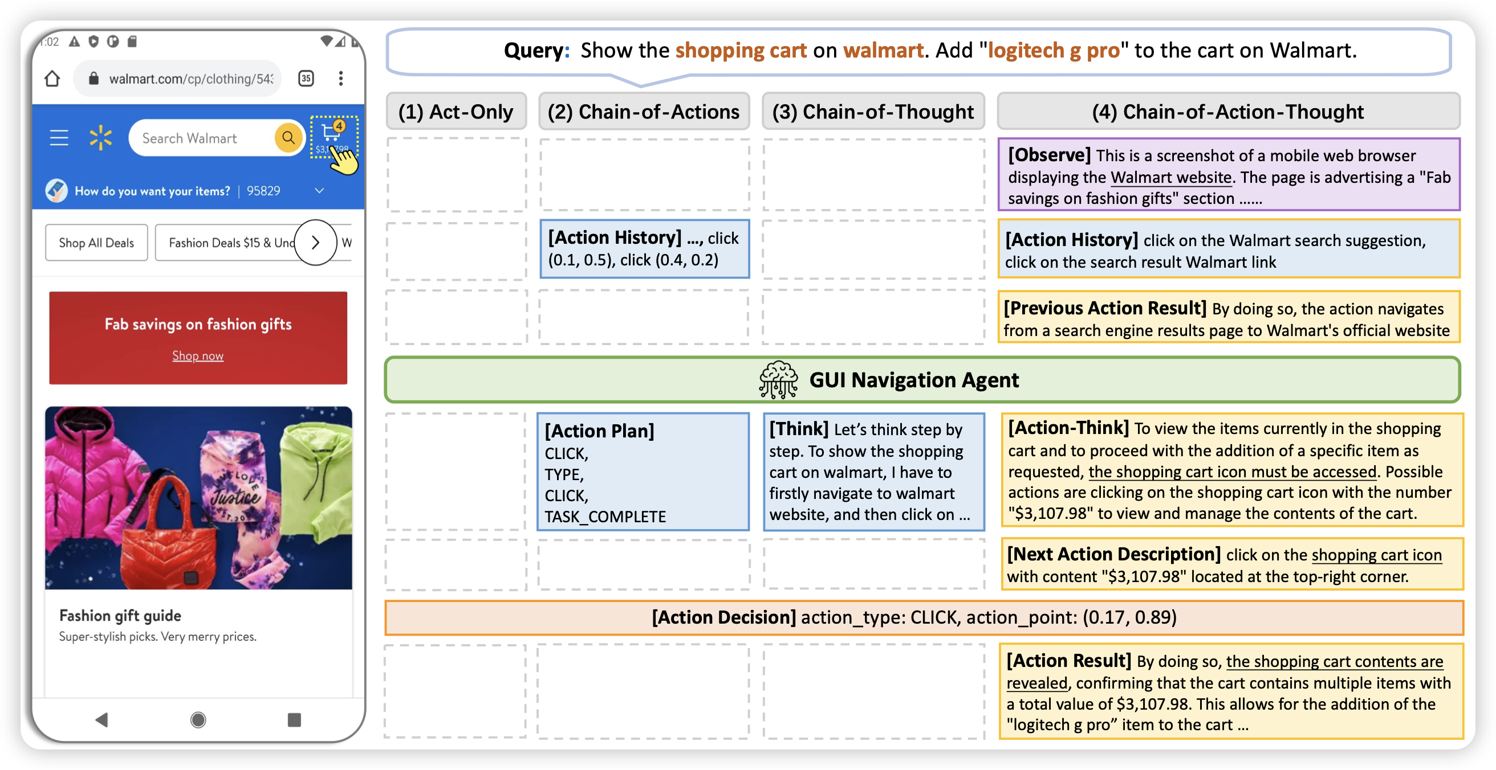Select the Shop All Deals chip
The image size is (1496, 770).
[x=96, y=243]
